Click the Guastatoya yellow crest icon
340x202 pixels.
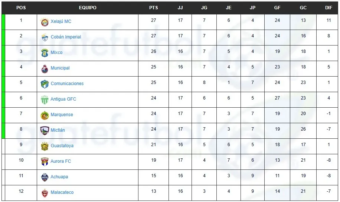(x=45, y=146)
